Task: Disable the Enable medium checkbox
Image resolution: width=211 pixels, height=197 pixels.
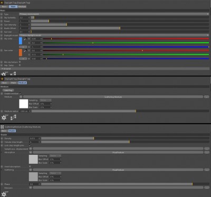Action: (20, 93)
